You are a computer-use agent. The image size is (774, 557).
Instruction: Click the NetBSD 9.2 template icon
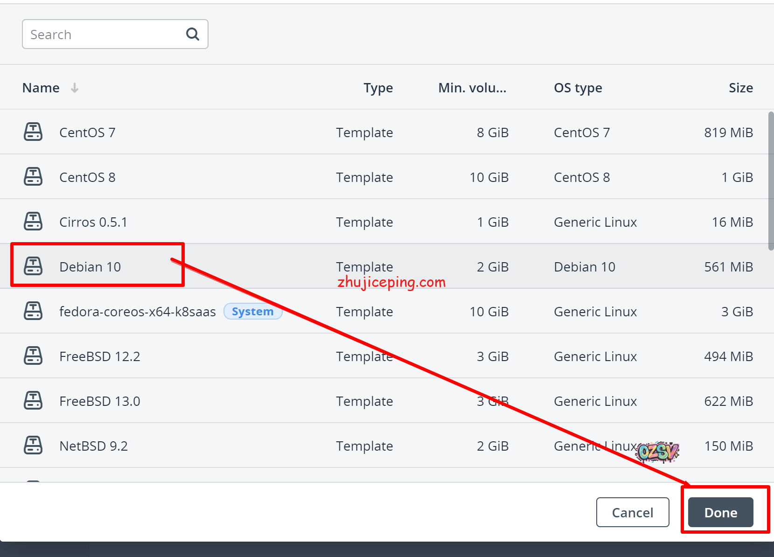point(33,446)
